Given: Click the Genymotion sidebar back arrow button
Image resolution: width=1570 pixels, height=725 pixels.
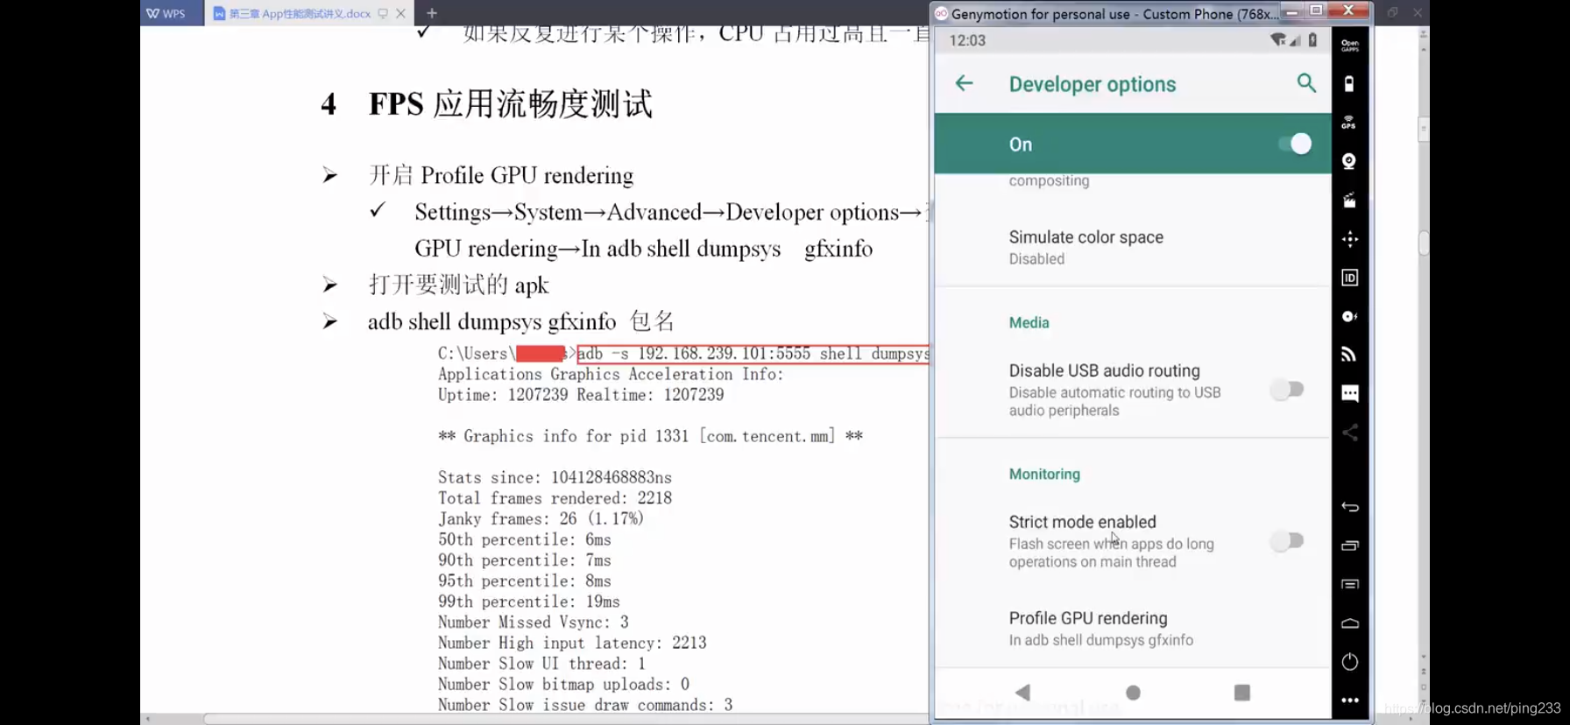Looking at the screenshot, I should coord(1349,507).
